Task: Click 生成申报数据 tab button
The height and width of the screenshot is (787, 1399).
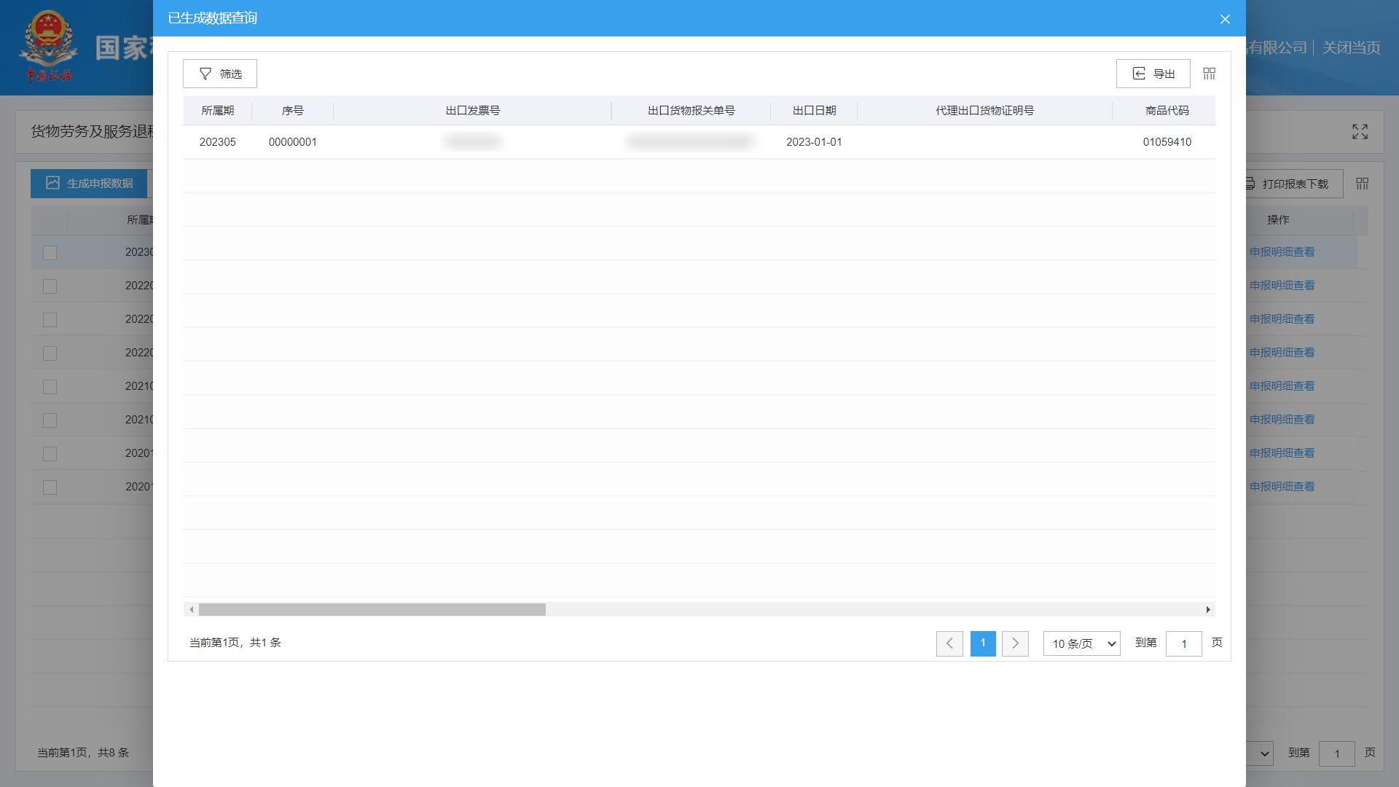Action: click(89, 184)
